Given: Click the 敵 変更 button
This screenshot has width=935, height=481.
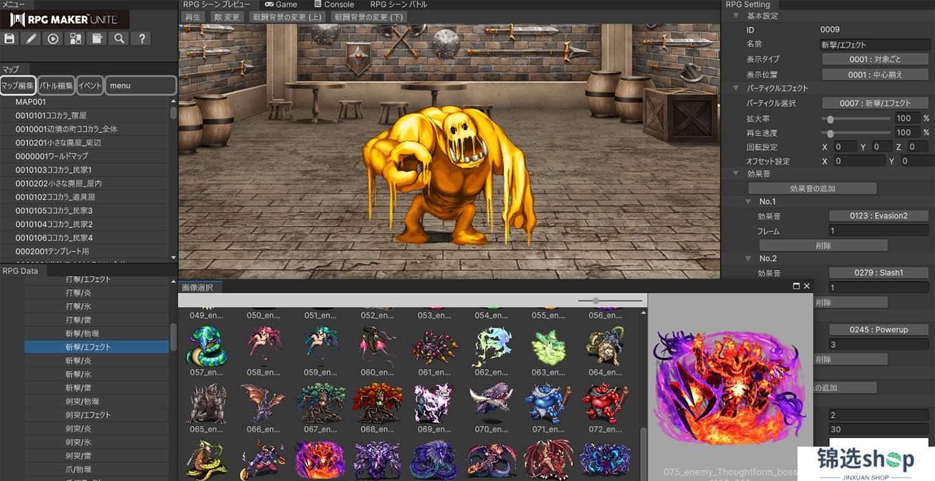Looking at the screenshot, I should coord(227,17).
